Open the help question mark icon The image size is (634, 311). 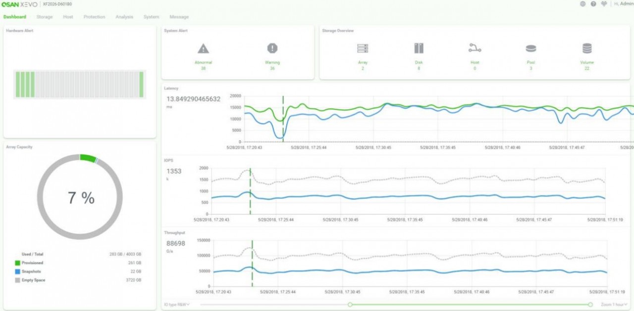(x=593, y=4)
